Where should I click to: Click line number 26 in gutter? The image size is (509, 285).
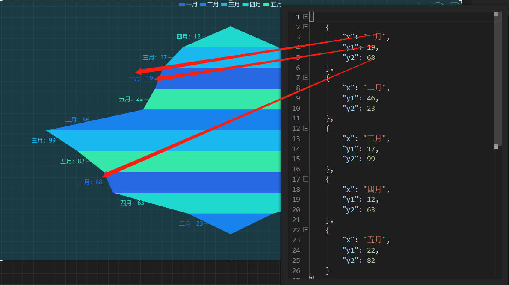[x=296, y=271]
